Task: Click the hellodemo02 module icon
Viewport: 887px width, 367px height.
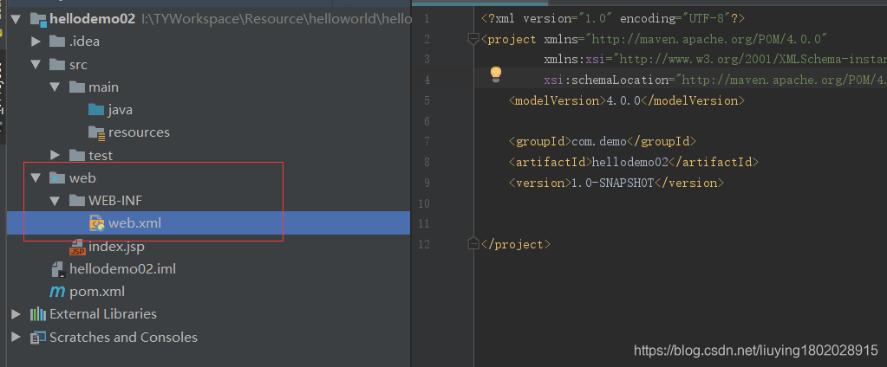Action: (38, 19)
